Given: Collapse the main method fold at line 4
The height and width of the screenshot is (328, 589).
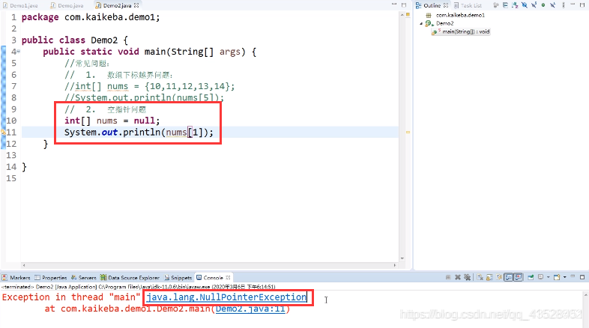Looking at the screenshot, I should tap(19, 52).
